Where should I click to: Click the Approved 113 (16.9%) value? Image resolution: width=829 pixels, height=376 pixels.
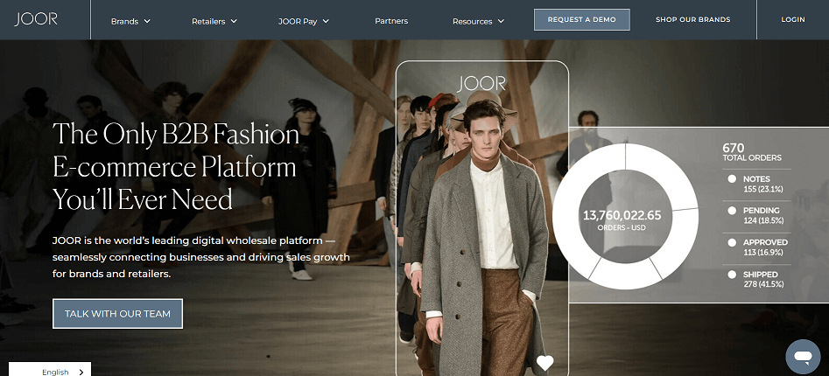763,252
